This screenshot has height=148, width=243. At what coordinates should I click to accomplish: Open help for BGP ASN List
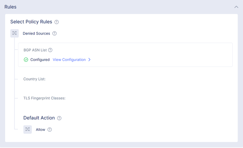coord(50,50)
